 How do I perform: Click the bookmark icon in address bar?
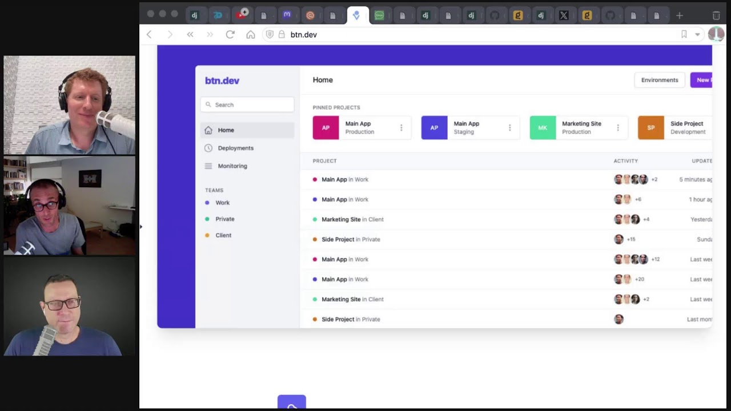pyautogui.click(x=684, y=35)
